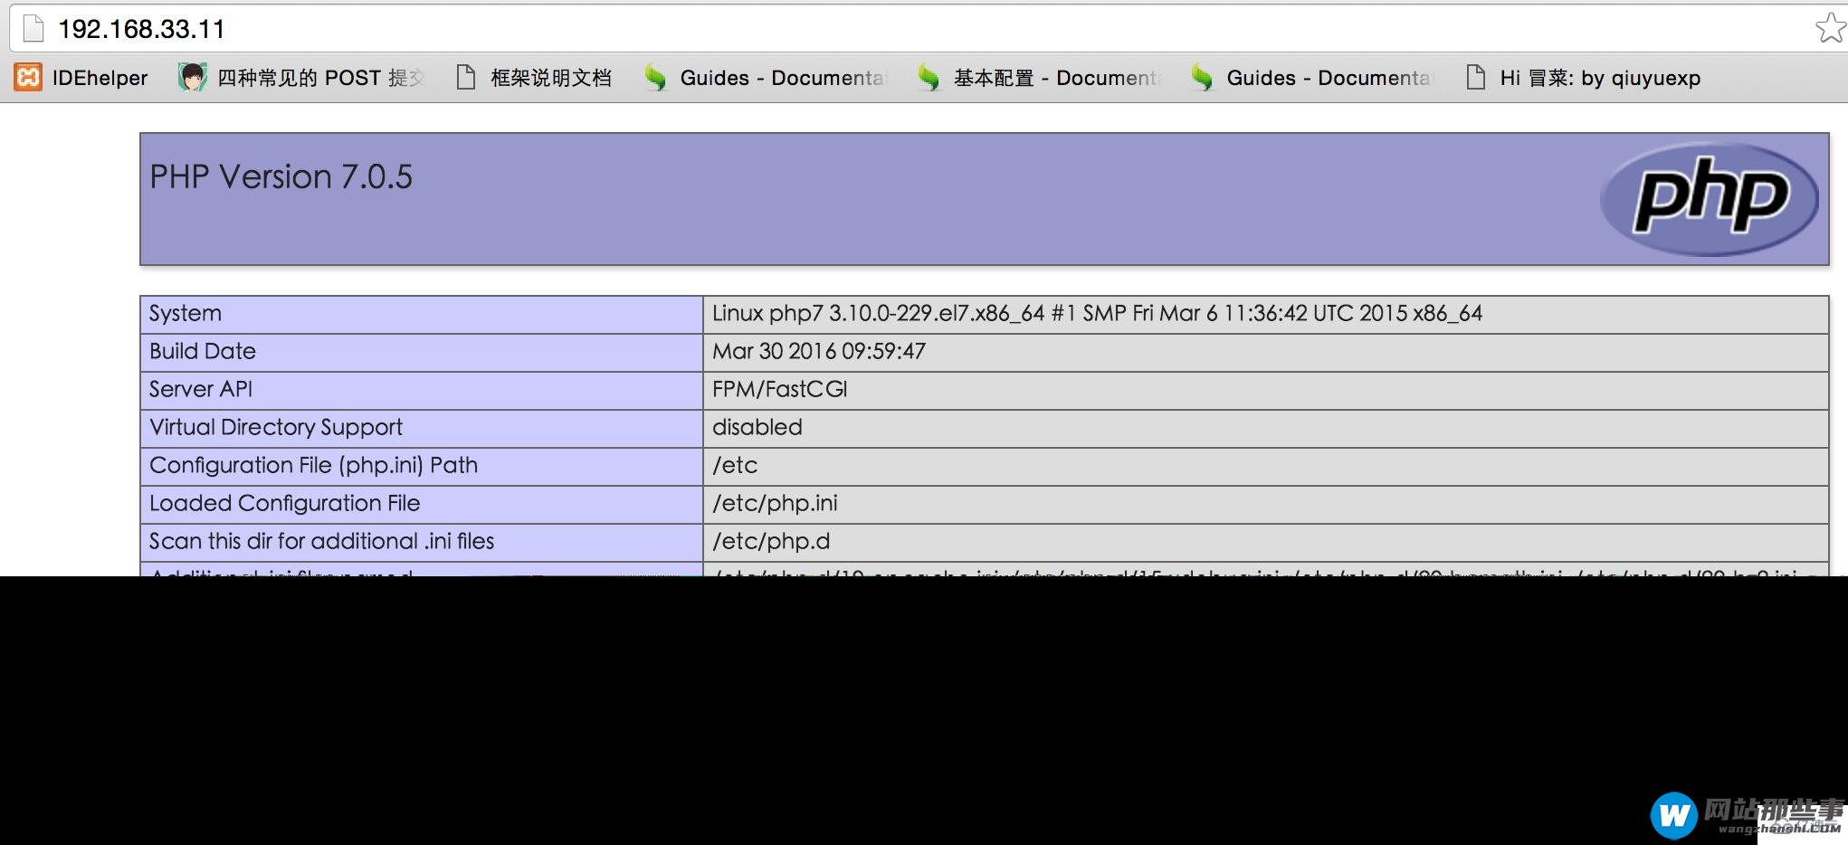Click the leaf icon of the second Guides bookmark
The width and height of the screenshot is (1848, 845).
[1202, 78]
